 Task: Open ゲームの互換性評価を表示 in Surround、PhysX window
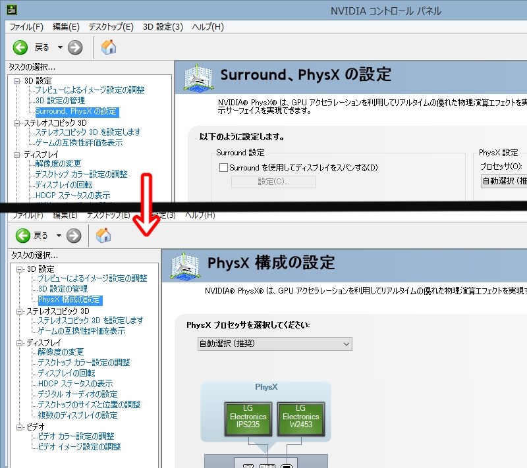(79, 143)
